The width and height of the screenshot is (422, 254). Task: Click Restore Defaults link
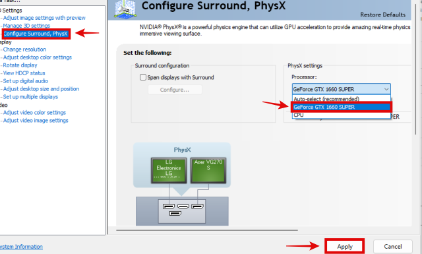click(382, 15)
